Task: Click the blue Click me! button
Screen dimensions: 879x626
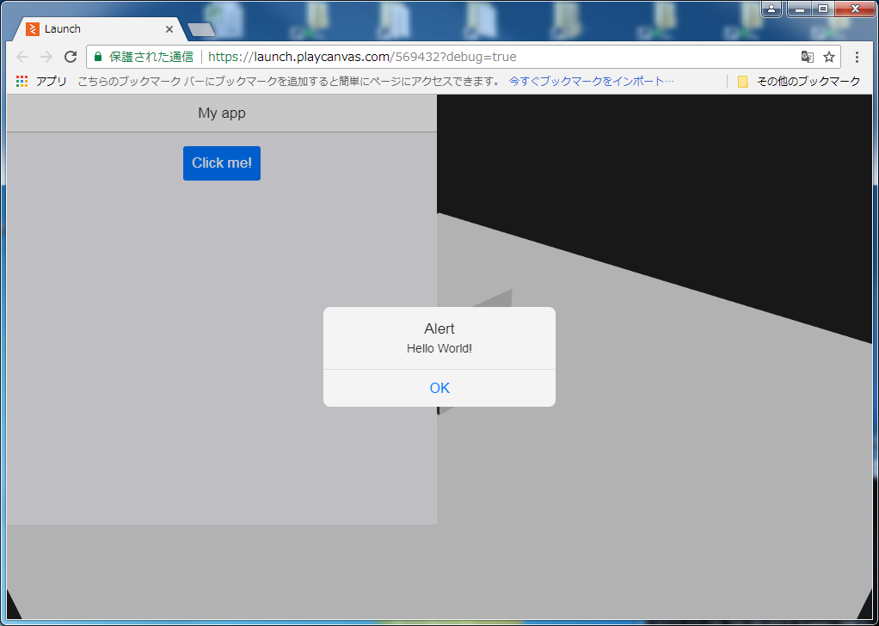Action: pyautogui.click(x=221, y=163)
